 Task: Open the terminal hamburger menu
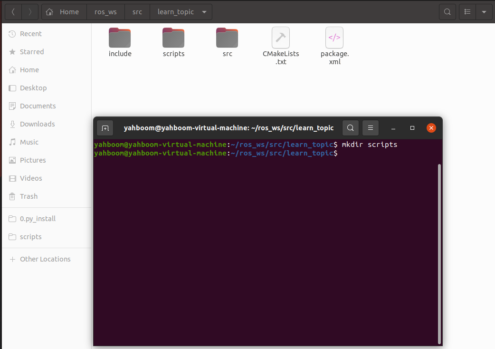point(371,128)
